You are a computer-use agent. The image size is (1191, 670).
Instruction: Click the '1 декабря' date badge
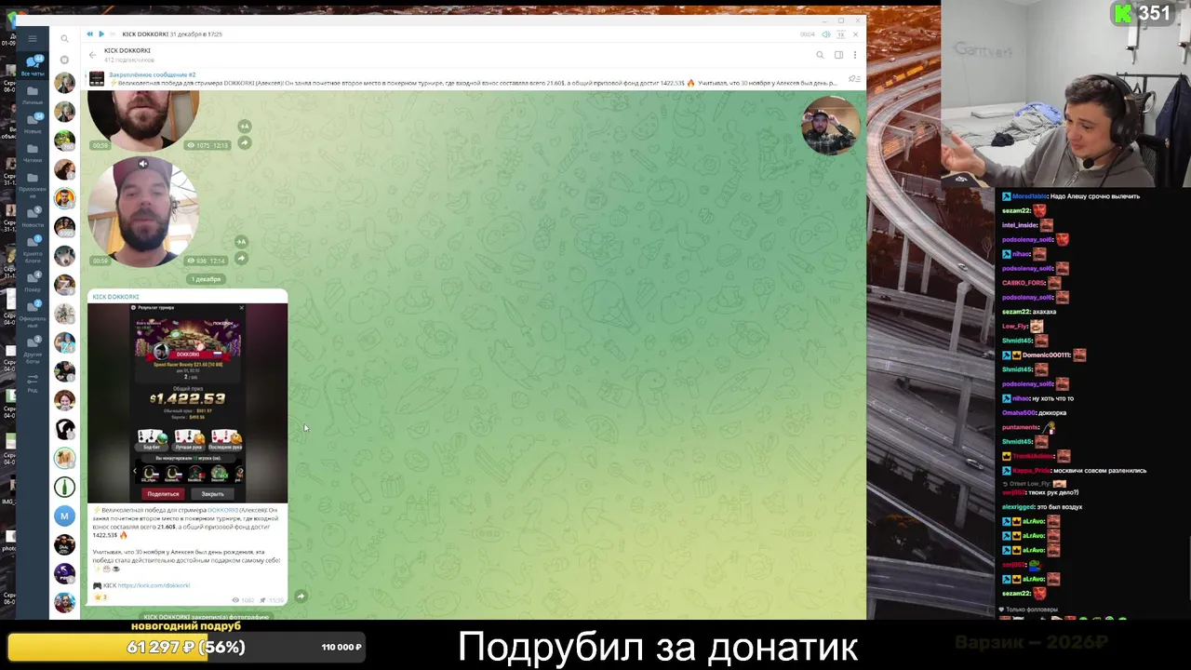pyautogui.click(x=206, y=279)
